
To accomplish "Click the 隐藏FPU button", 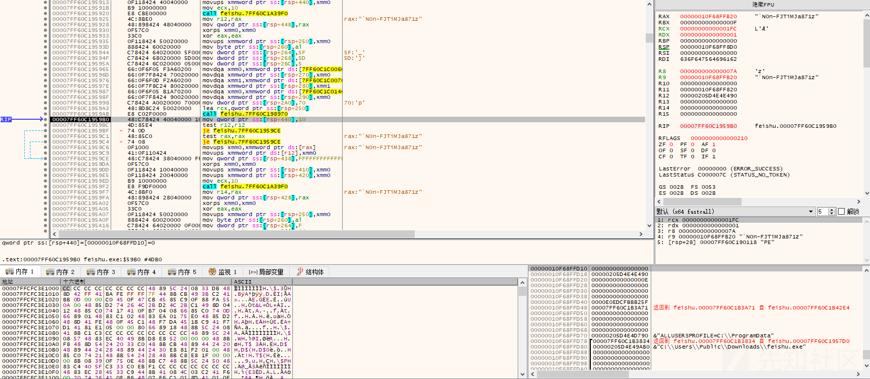I will click(763, 5).
